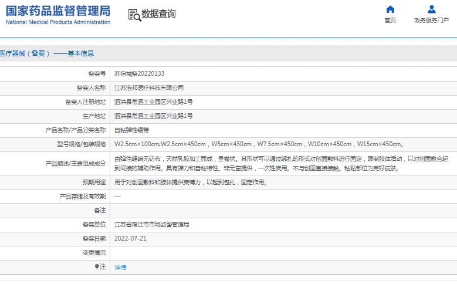Select the date 2022-07-21
This screenshot has width=457, height=284.
(130, 238)
